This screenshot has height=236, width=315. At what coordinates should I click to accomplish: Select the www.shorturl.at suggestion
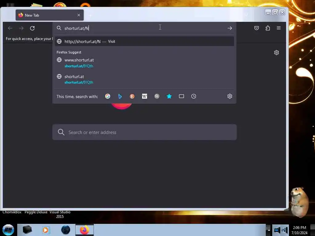pyautogui.click(x=145, y=63)
